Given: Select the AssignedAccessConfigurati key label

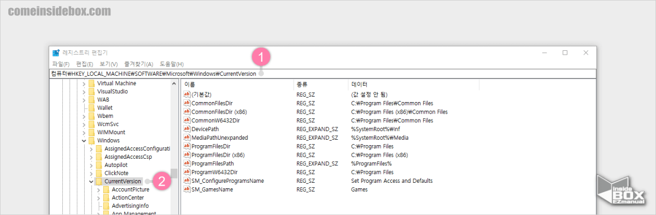Looking at the screenshot, I should pyautogui.click(x=137, y=148).
